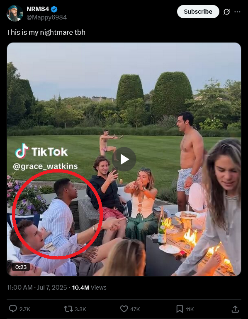Open the @Mappy6984 handle link
Image resolution: width=248 pixels, height=319 pixels.
click(47, 17)
